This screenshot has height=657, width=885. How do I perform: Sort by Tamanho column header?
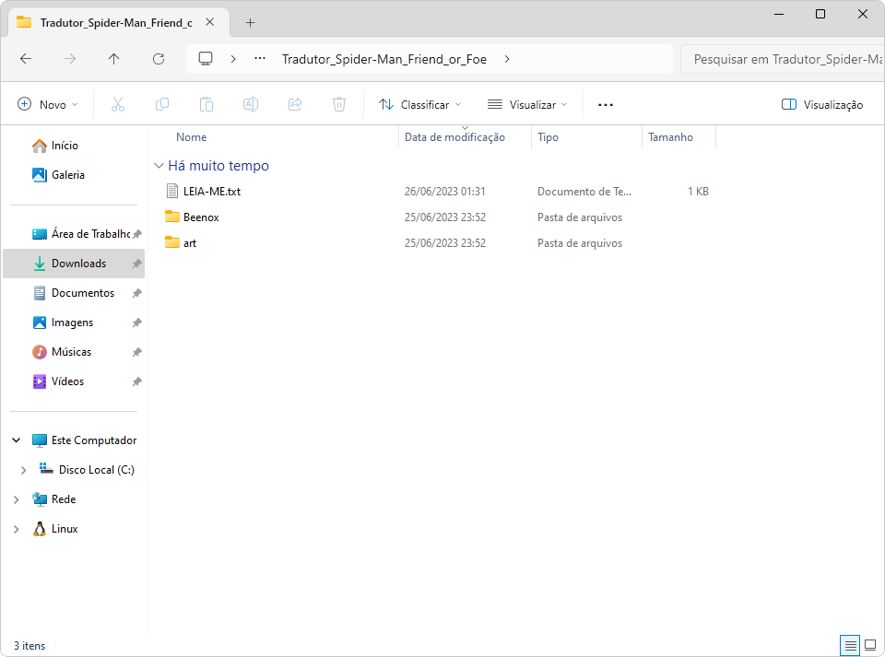[x=670, y=137]
